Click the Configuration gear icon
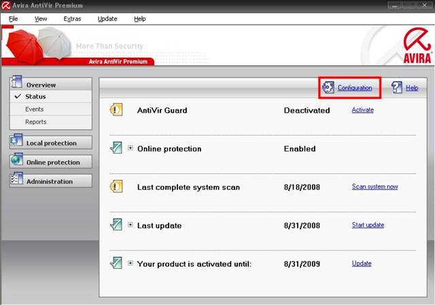 [328, 88]
